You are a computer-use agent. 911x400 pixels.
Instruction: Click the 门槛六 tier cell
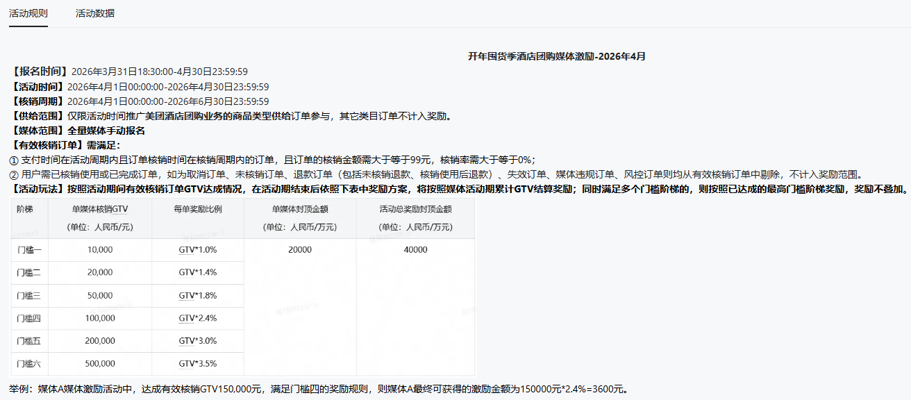coord(29,364)
